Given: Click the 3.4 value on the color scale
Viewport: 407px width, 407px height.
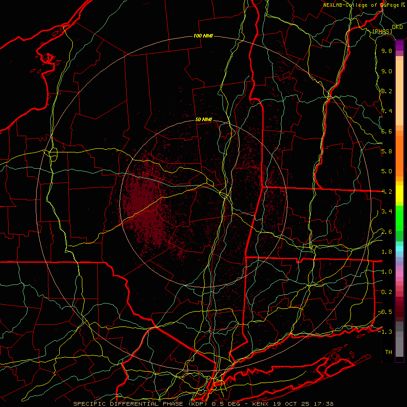Looking at the screenshot, I should pos(387,212).
